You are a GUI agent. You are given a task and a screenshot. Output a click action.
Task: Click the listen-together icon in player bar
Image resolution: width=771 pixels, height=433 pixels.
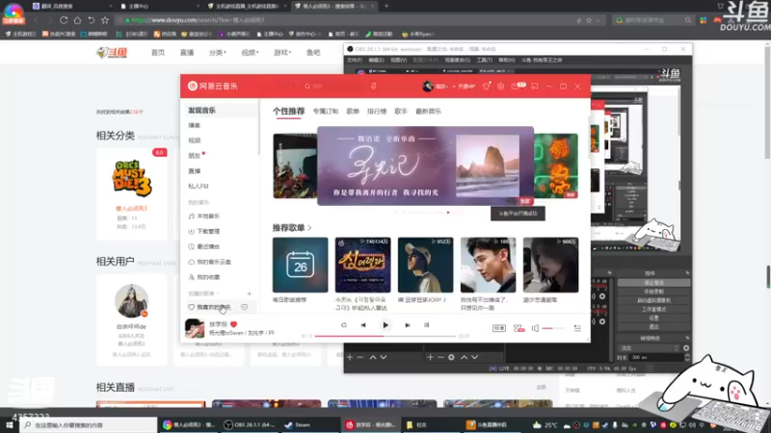518,328
